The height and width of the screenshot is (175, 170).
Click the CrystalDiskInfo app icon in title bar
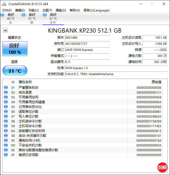[x=4, y=4]
